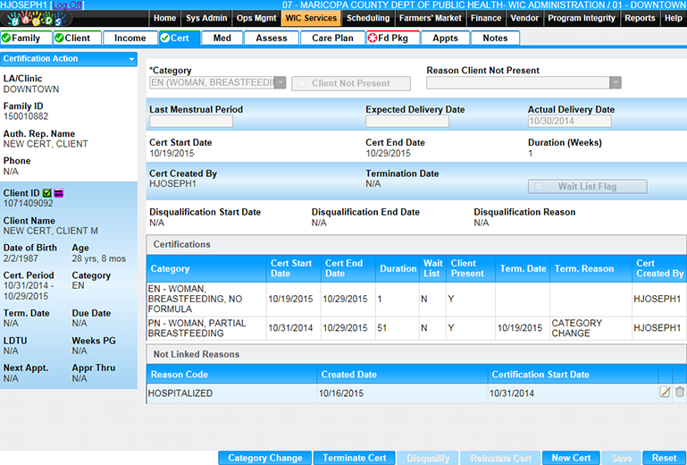Screen dimensions: 687x465
Task: Expand the Certification Action panel dropdown
Action: coord(131,59)
